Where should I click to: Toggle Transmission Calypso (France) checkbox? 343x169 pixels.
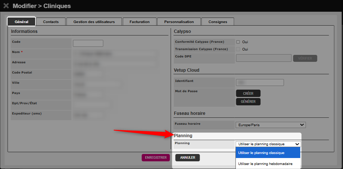(238, 49)
